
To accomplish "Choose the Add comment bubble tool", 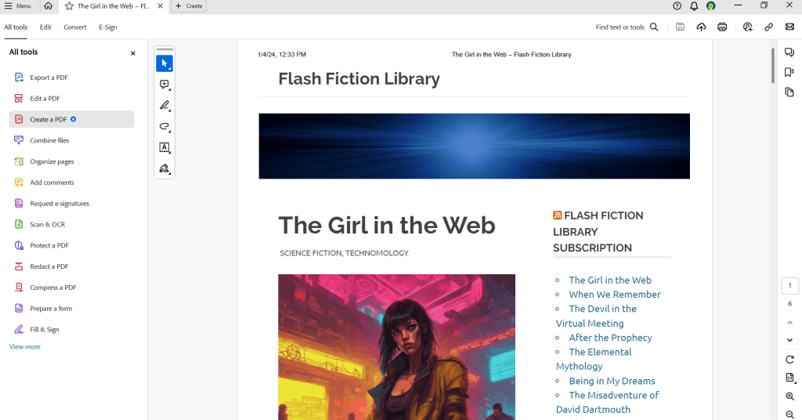I will (164, 85).
